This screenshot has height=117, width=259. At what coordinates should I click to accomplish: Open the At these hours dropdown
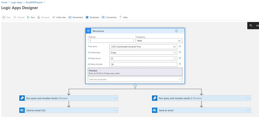coord(143,58)
